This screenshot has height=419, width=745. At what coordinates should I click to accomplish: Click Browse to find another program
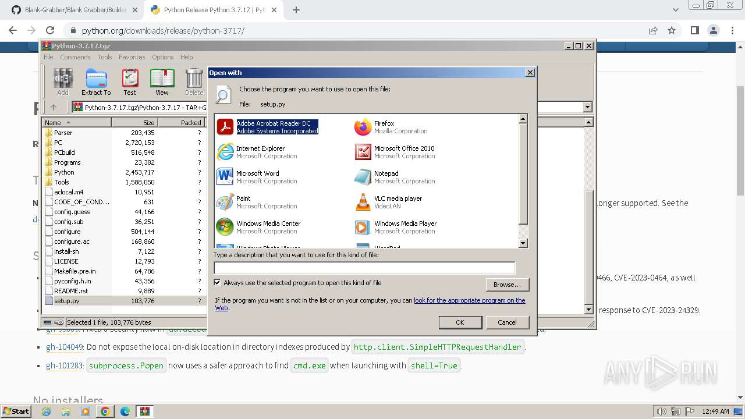tap(507, 285)
